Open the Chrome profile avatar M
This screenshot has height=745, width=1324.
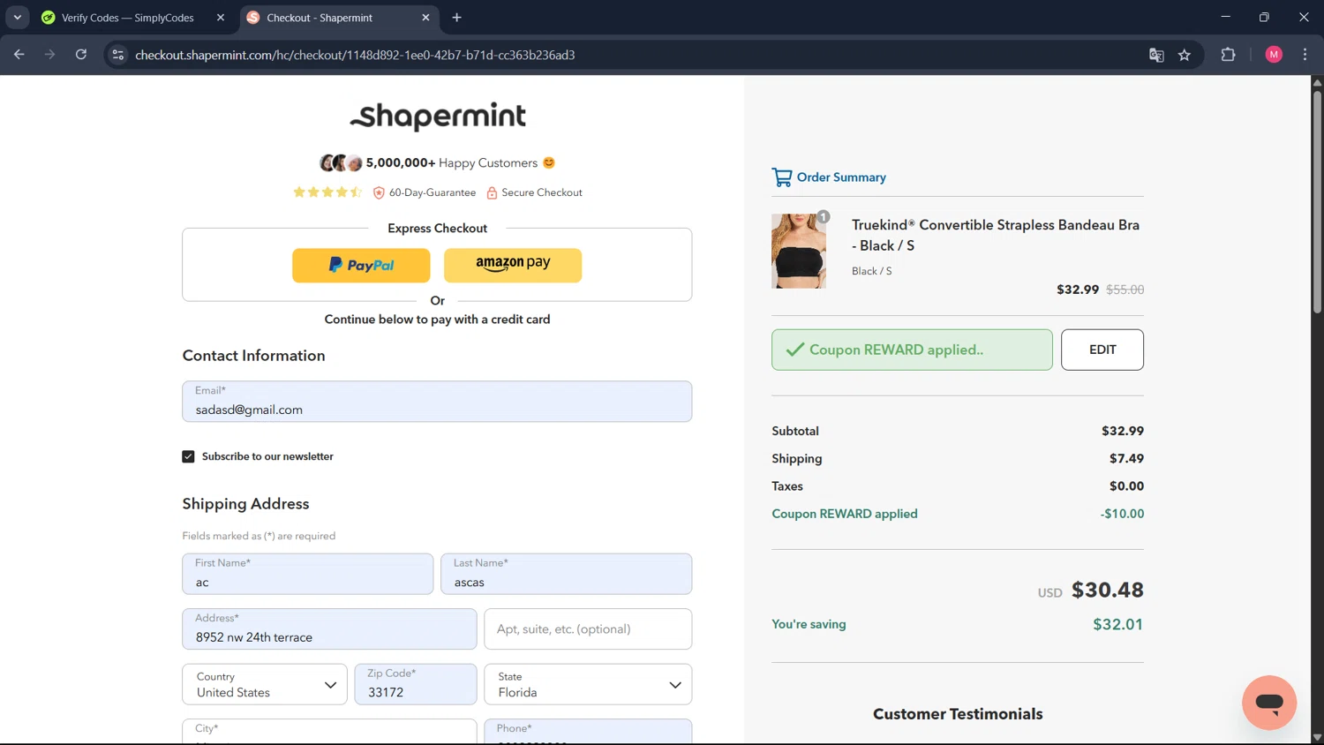[x=1274, y=55]
